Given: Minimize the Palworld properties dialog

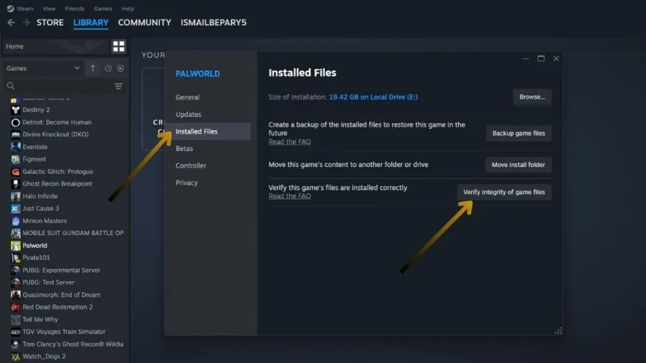Looking at the screenshot, I should click(x=526, y=59).
